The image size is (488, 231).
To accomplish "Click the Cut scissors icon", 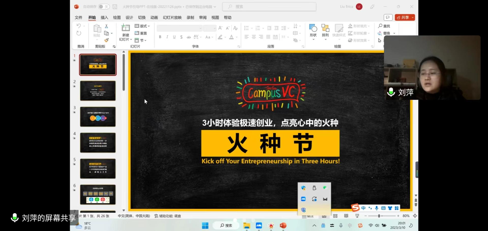I will pos(106,26).
